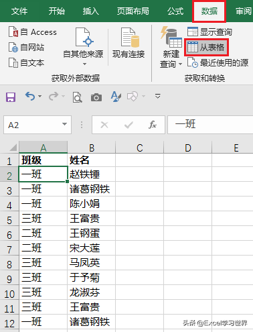Select column C header
The height and width of the screenshot is (332, 253).
140,148
